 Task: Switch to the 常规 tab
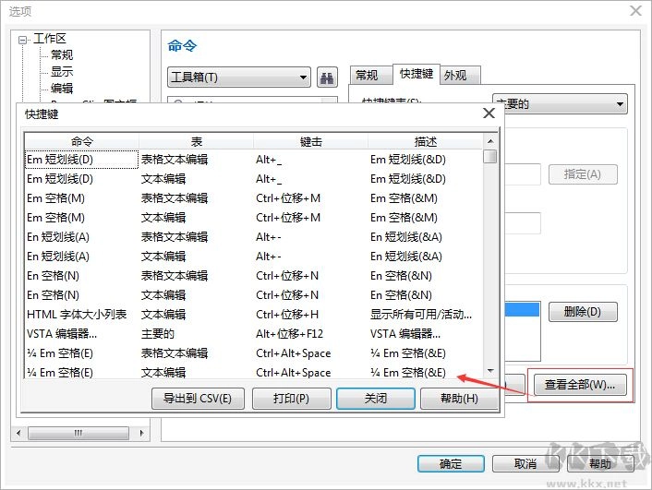367,76
